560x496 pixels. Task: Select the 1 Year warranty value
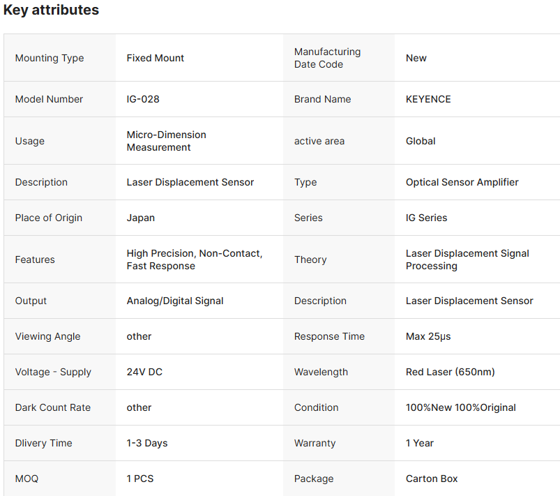pos(420,443)
